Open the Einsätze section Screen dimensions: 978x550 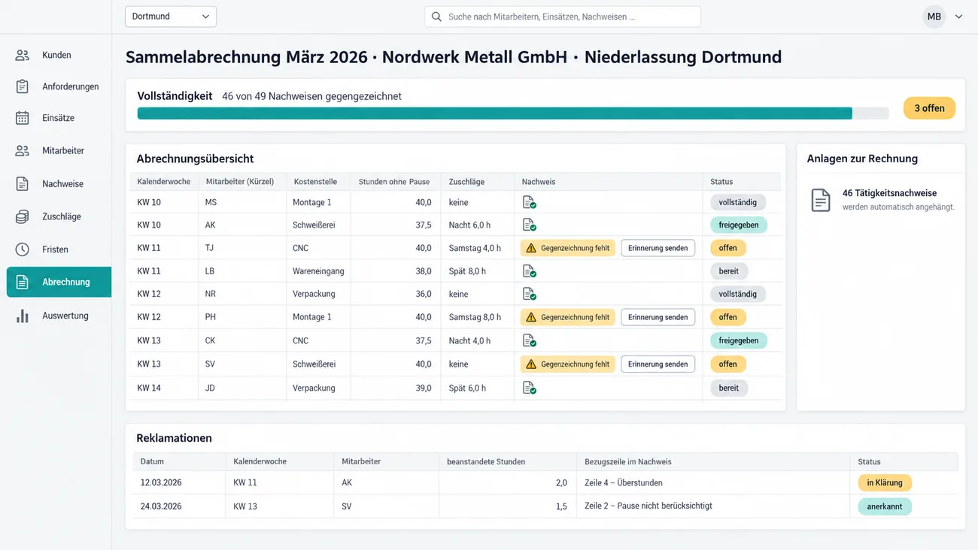coord(59,118)
